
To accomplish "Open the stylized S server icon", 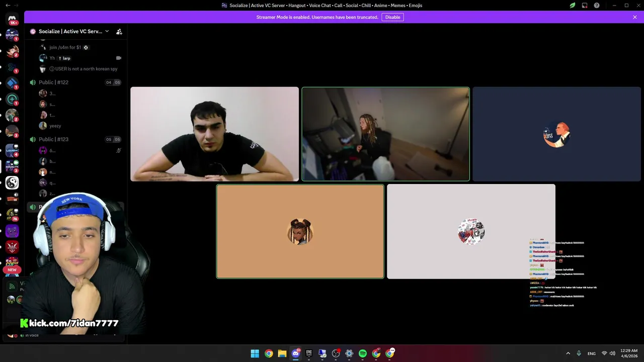I will point(12,67).
